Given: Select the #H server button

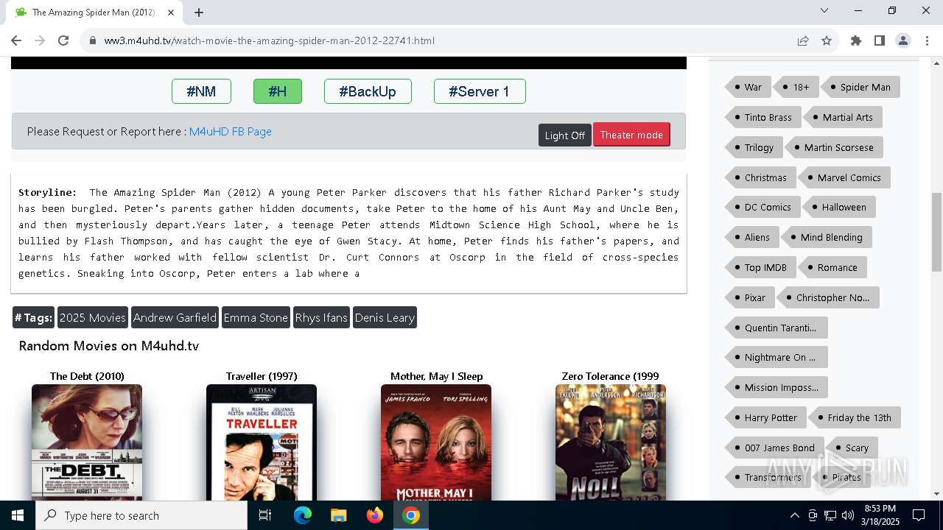Looking at the screenshot, I should click(278, 91).
